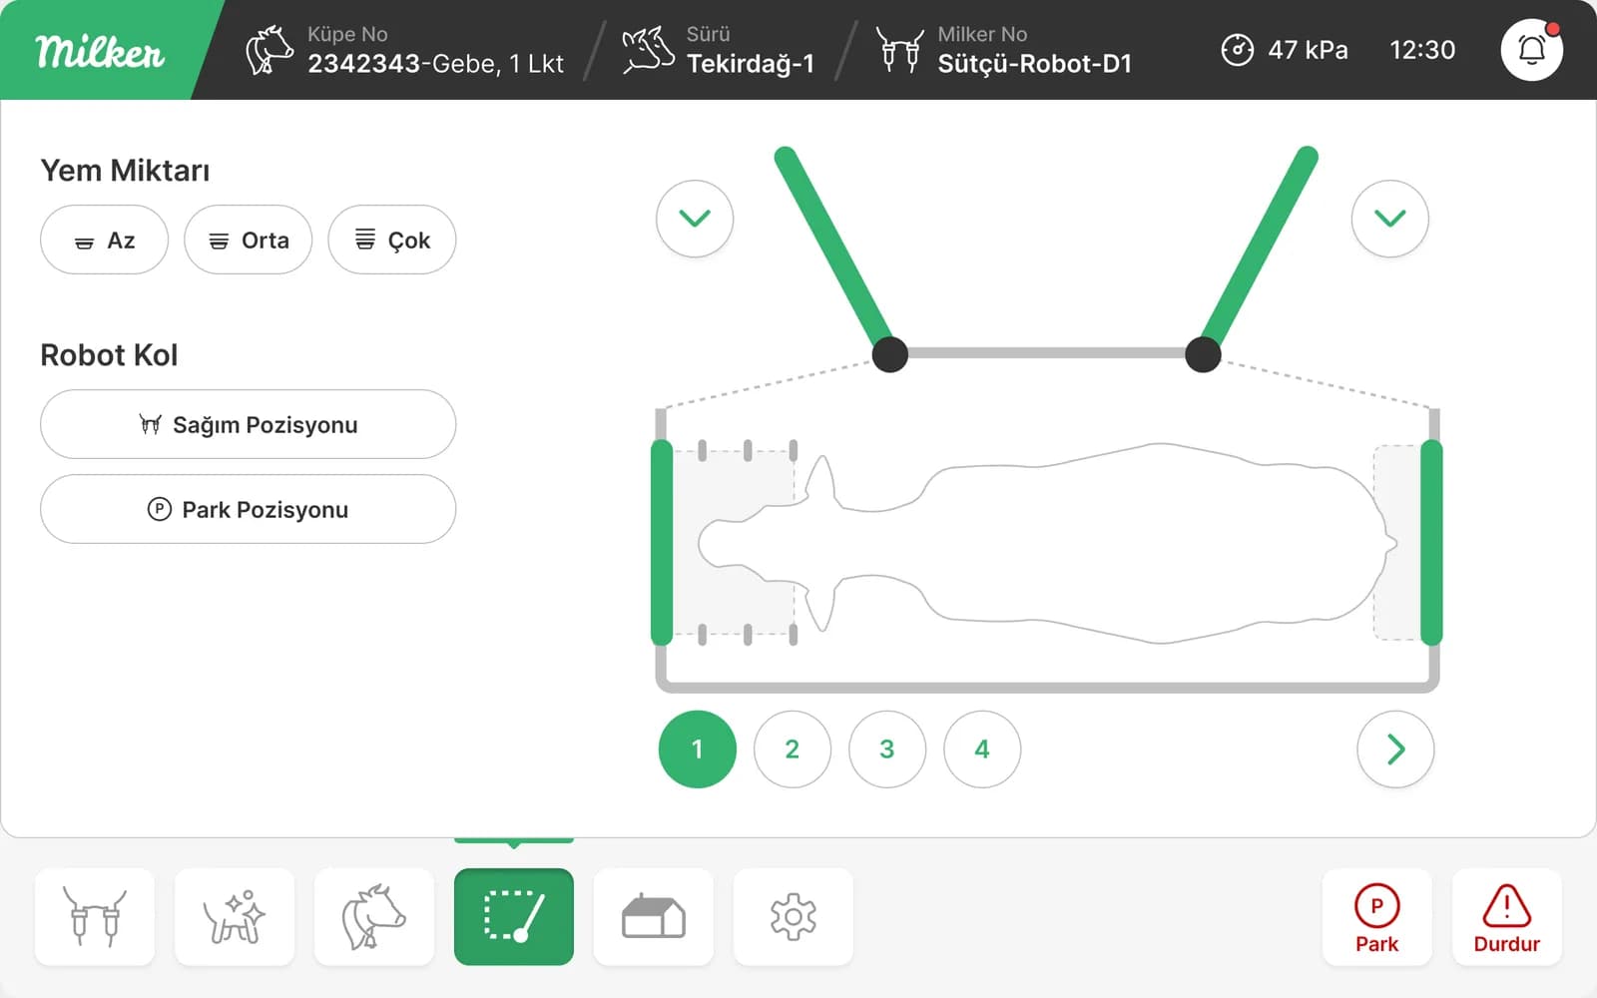Click the left black arm pivot joint
The width and height of the screenshot is (1597, 998).
(x=890, y=354)
